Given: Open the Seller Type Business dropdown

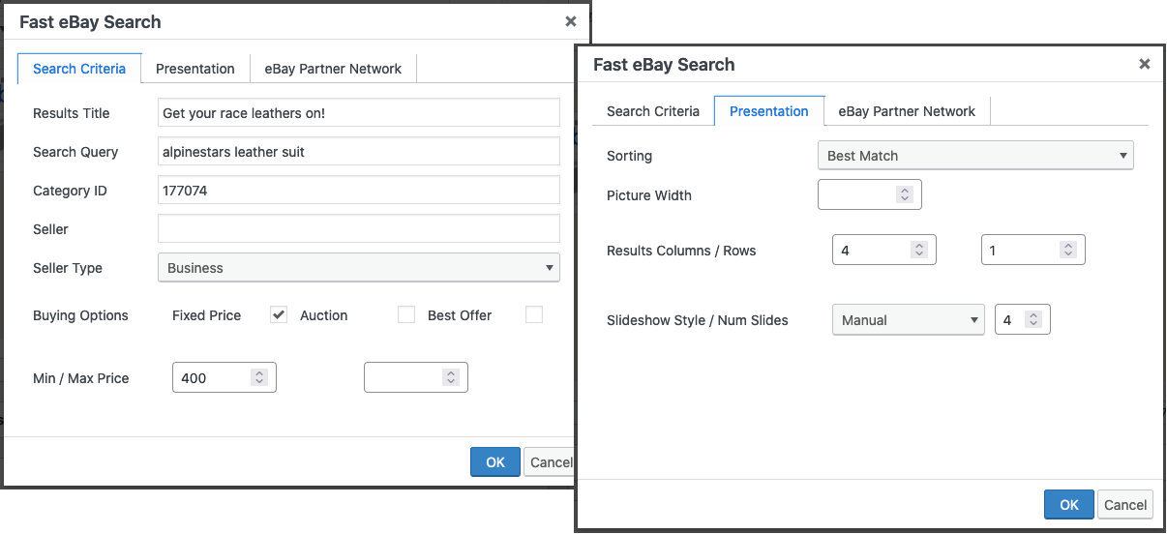Looking at the screenshot, I should coord(358,268).
